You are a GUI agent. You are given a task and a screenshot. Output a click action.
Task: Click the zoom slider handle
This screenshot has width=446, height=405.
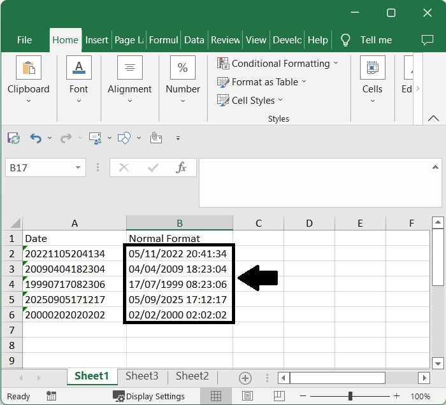350,396
